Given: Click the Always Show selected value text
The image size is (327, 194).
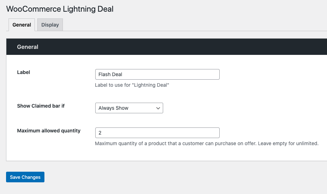Looking at the screenshot, I should [x=113, y=108].
